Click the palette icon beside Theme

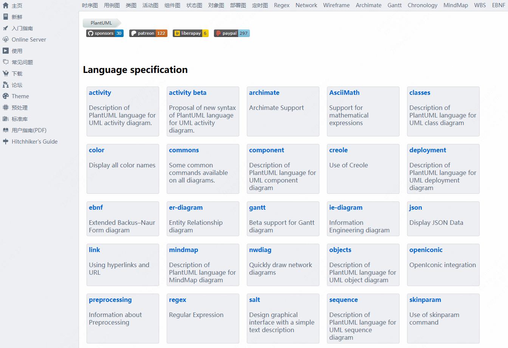6,96
